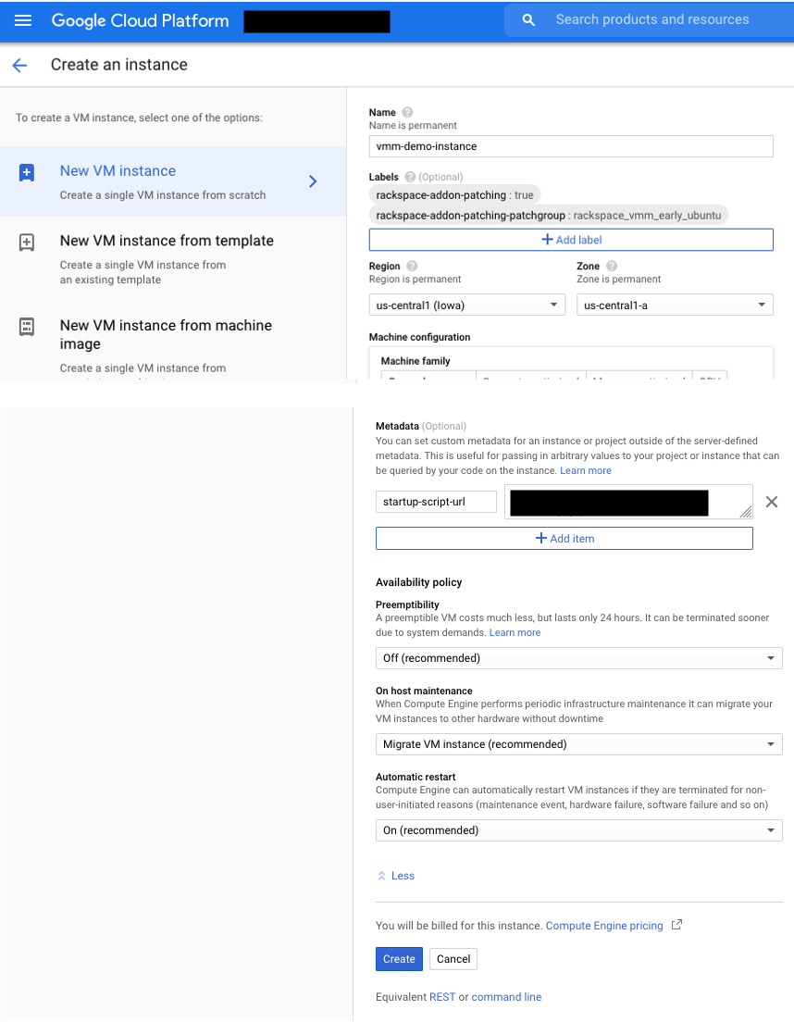Image resolution: width=794 pixels, height=1022 pixels.
Task: Open the Preemptibility dropdown
Action: point(578,657)
